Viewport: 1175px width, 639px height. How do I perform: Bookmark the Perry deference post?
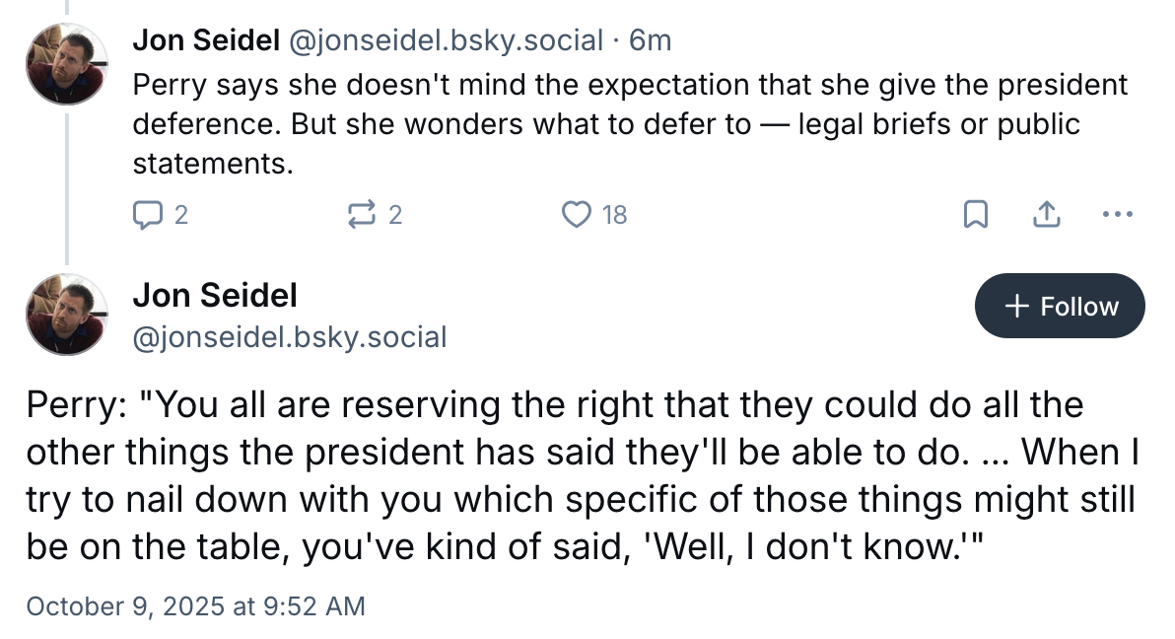975,214
